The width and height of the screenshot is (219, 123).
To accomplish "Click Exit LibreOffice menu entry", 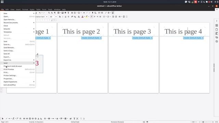I will 18,85.
